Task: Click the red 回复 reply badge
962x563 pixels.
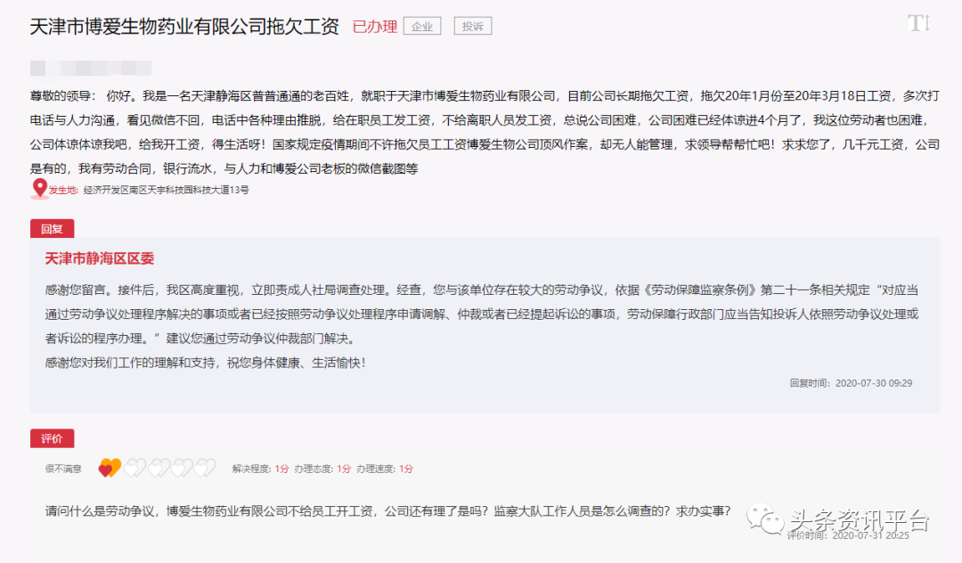Action: point(52,229)
